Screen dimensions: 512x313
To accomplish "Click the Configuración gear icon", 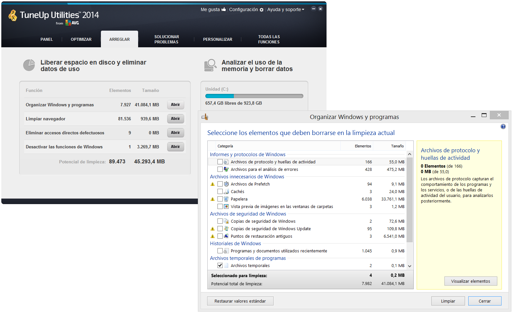I will tap(262, 10).
